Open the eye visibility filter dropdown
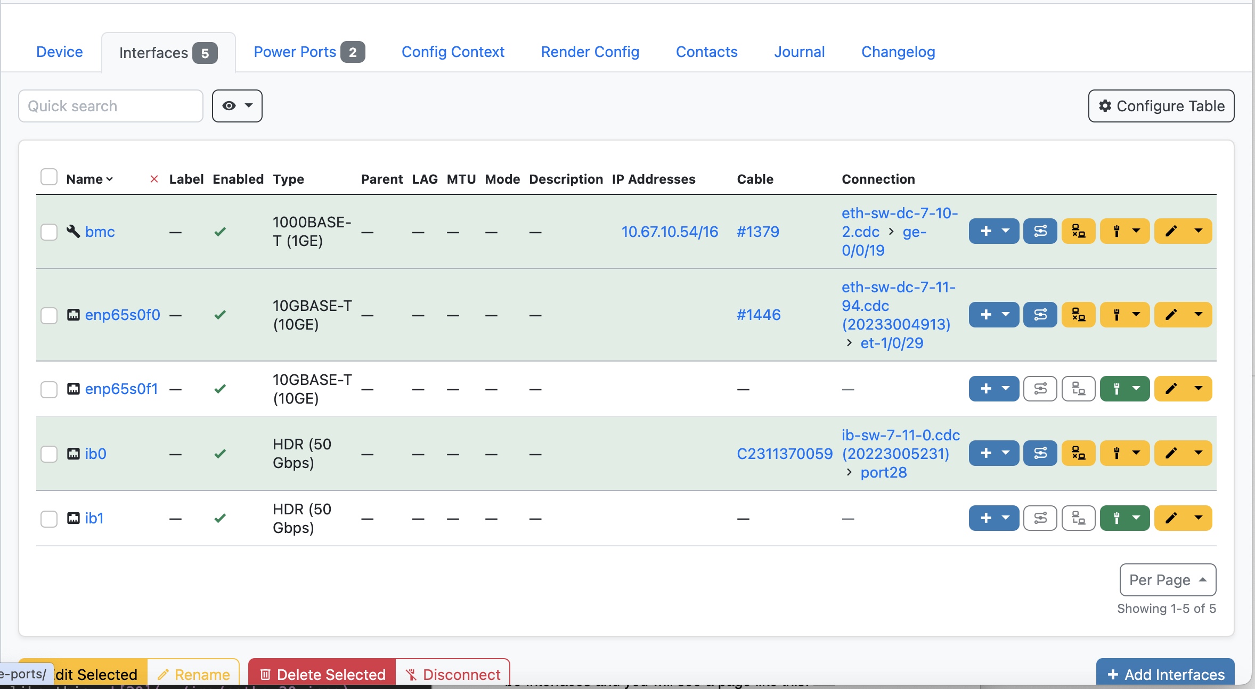The width and height of the screenshot is (1255, 689). (x=237, y=106)
